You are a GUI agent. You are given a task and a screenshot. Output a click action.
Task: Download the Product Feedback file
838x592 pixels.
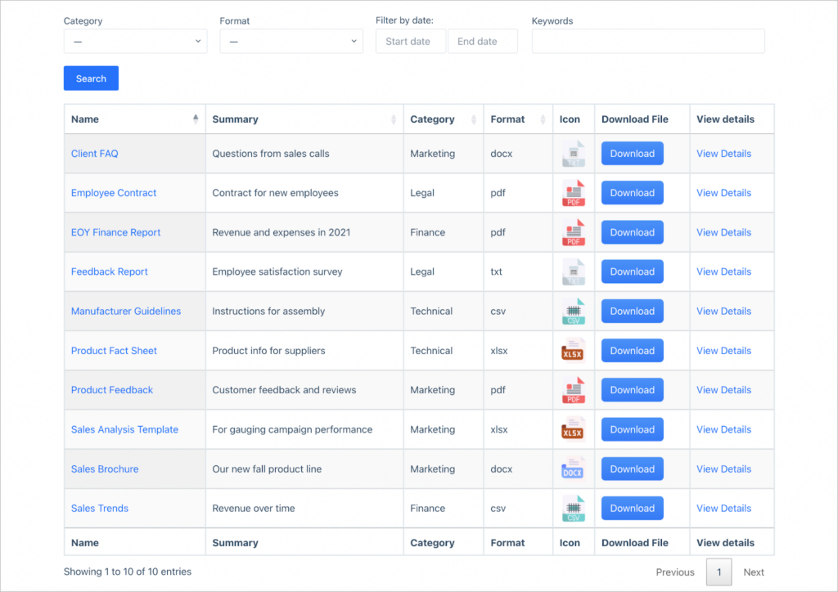633,390
